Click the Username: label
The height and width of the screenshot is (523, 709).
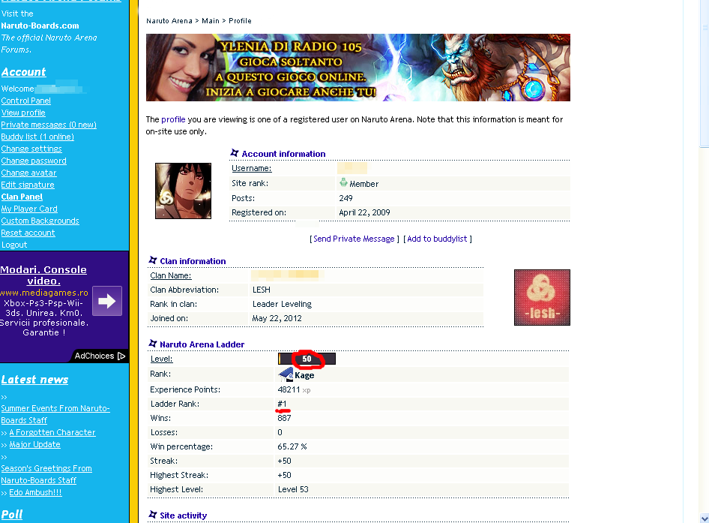(251, 168)
